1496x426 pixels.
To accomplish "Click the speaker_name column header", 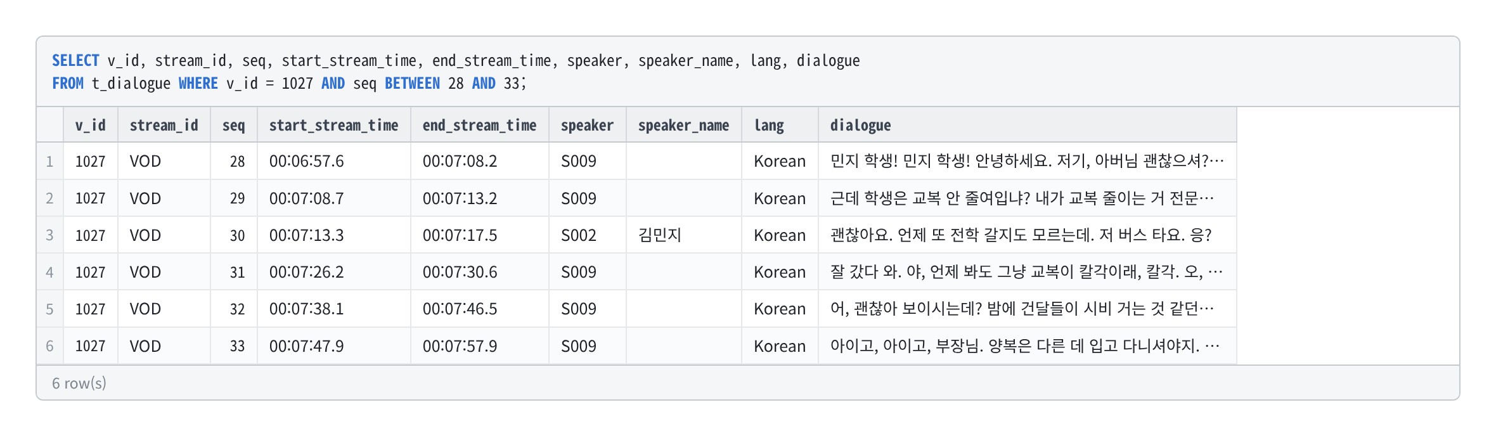I will click(x=684, y=125).
